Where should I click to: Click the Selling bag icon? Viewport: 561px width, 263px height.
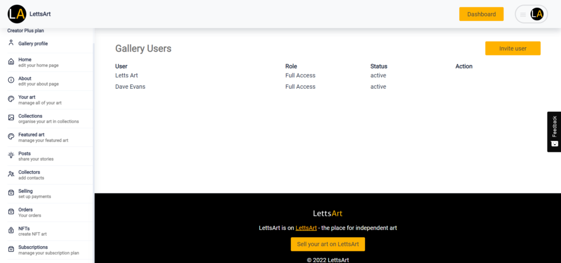point(11,193)
